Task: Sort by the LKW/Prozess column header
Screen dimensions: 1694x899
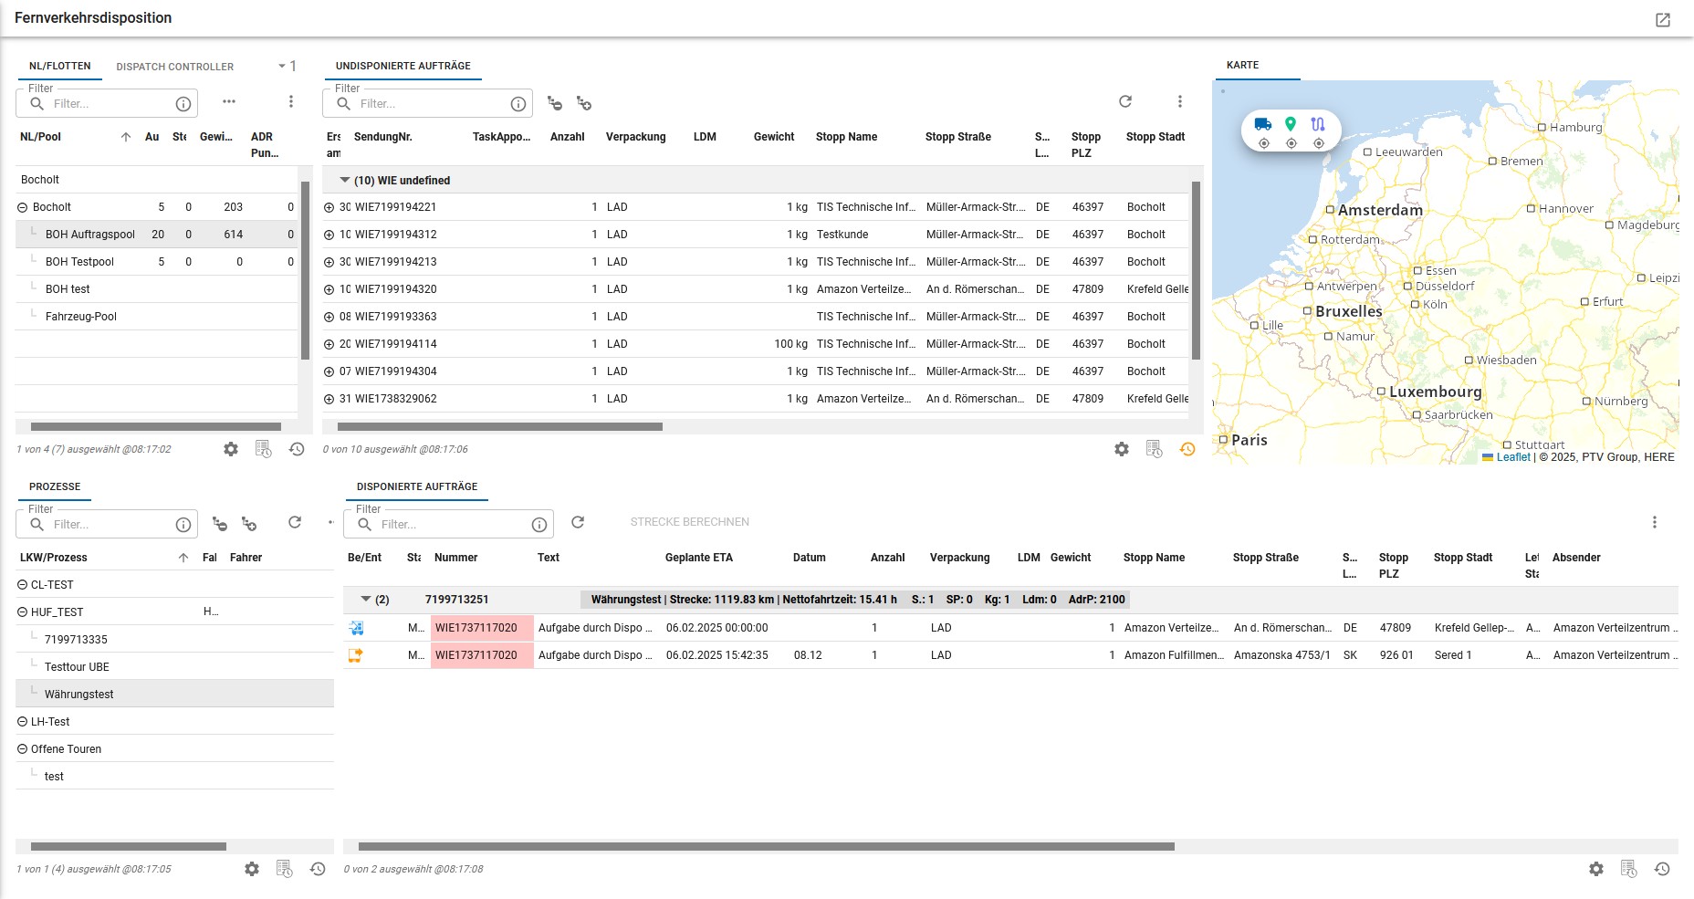Action: pyautogui.click(x=54, y=558)
